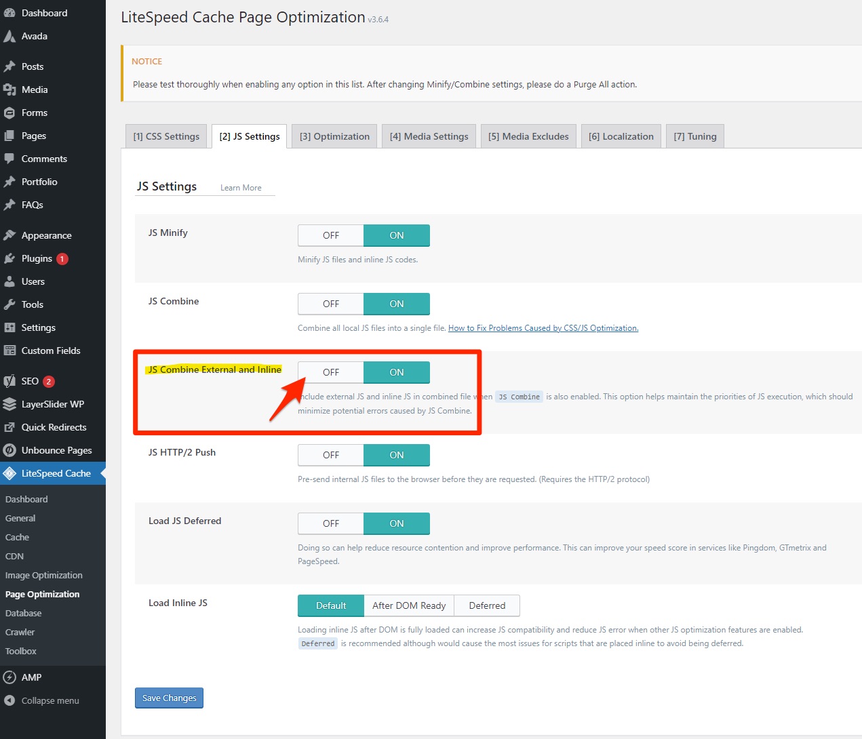Open the Media Excludes tab
The width and height of the screenshot is (862, 739).
click(x=528, y=136)
